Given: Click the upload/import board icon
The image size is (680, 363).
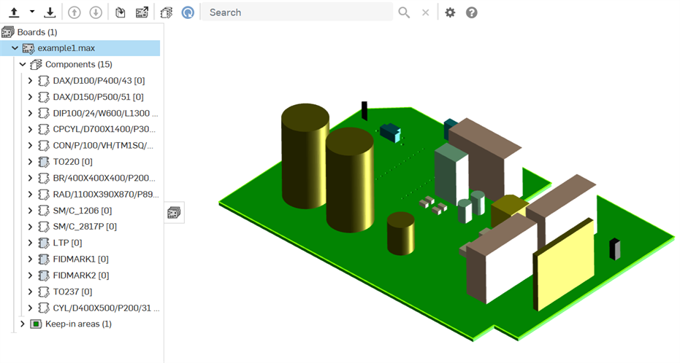Looking at the screenshot, I should (x=14, y=12).
